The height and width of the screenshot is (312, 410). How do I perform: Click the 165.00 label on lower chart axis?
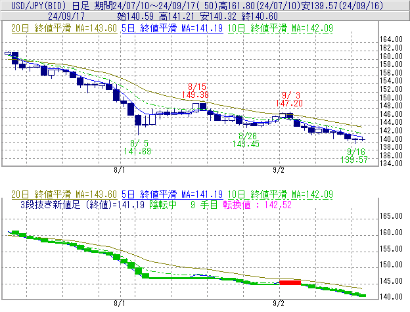(x=391, y=216)
